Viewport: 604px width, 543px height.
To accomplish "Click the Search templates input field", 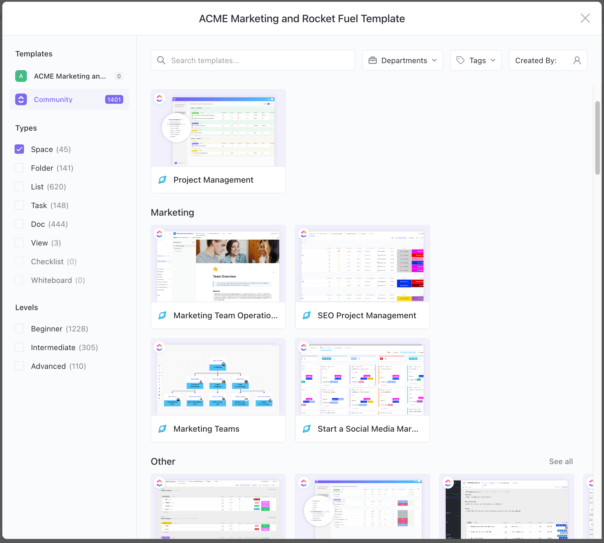I will click(x=259, y=60).
